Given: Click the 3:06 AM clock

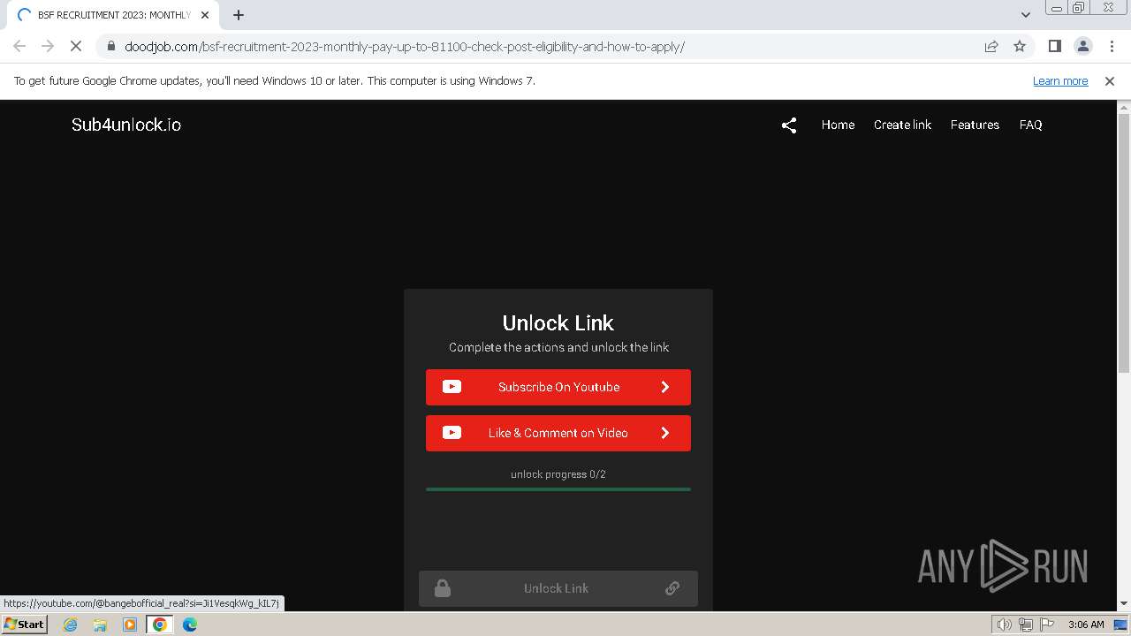Looking at the screenshot, I should tap(1086, 625).
